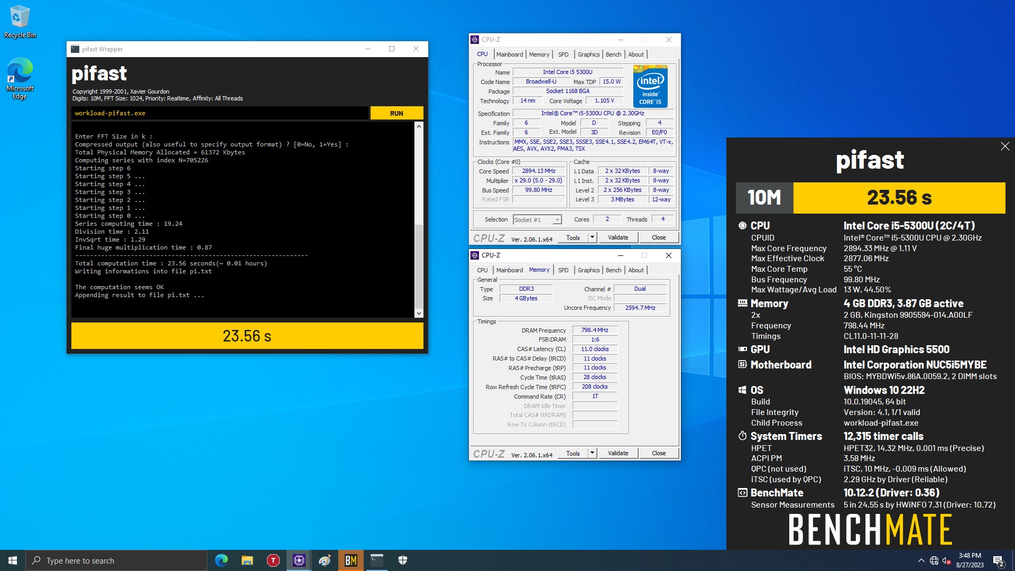Click the Motherboard icon in BenchMate panel

click(742, 365)
